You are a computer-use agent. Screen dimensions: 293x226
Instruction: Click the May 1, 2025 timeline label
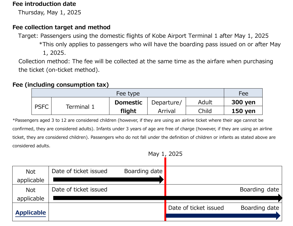165,154
